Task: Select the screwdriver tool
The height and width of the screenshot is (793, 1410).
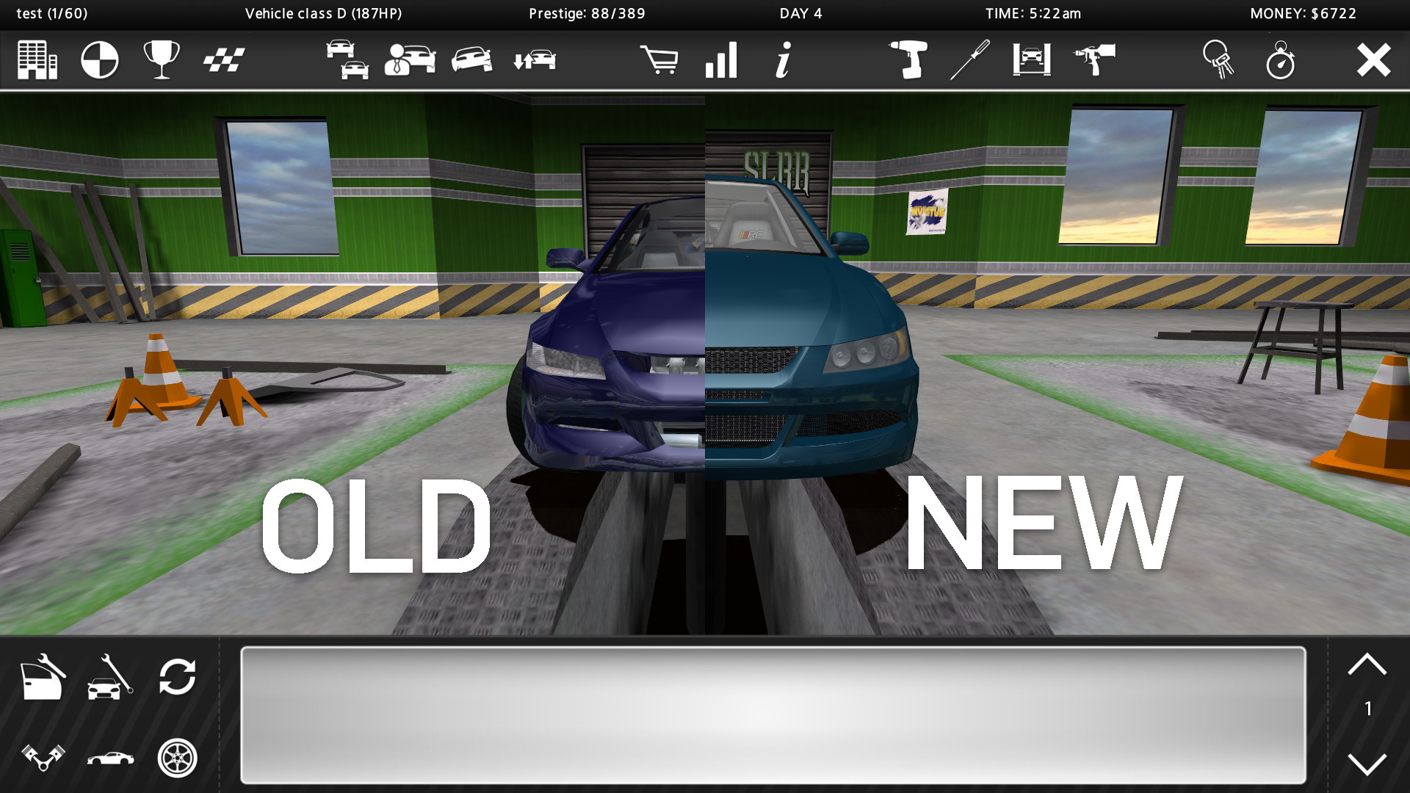Action: (x=969, y=60)
